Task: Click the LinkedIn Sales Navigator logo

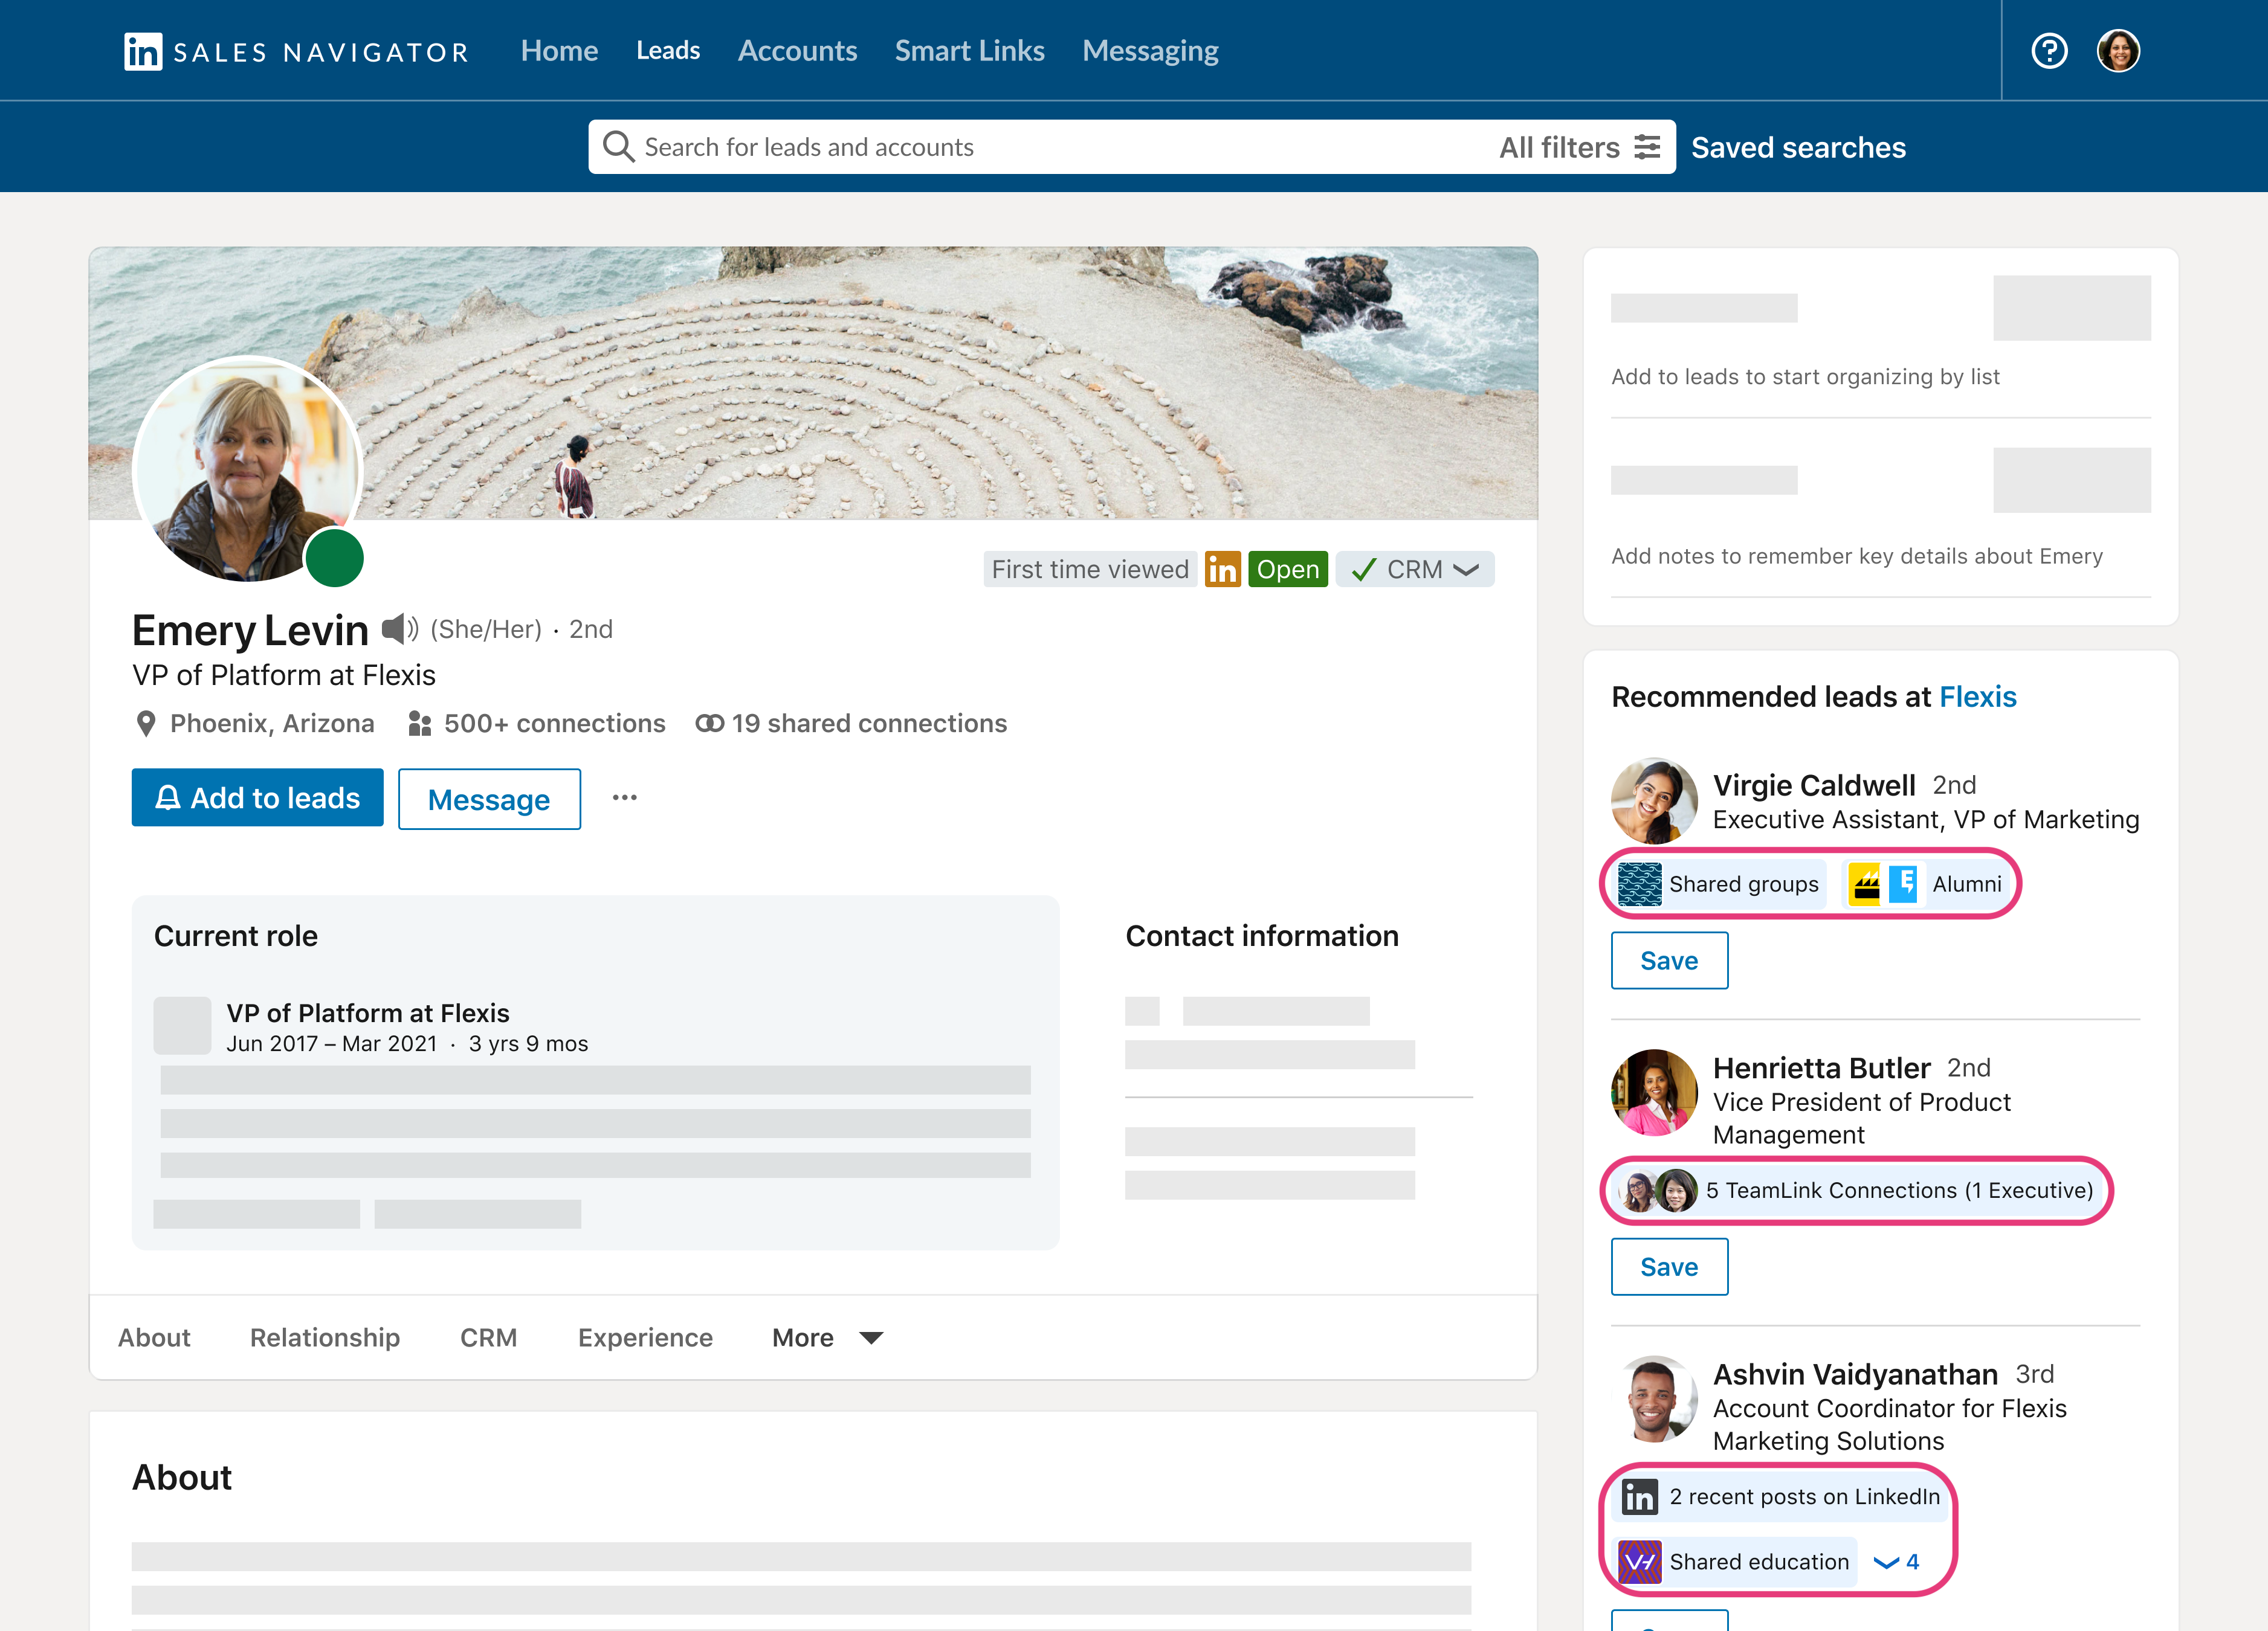Action: (x=296, y=51)
